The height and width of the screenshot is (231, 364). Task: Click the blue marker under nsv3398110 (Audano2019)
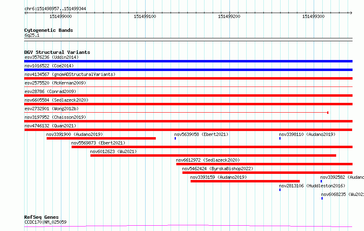pos(280,138)
